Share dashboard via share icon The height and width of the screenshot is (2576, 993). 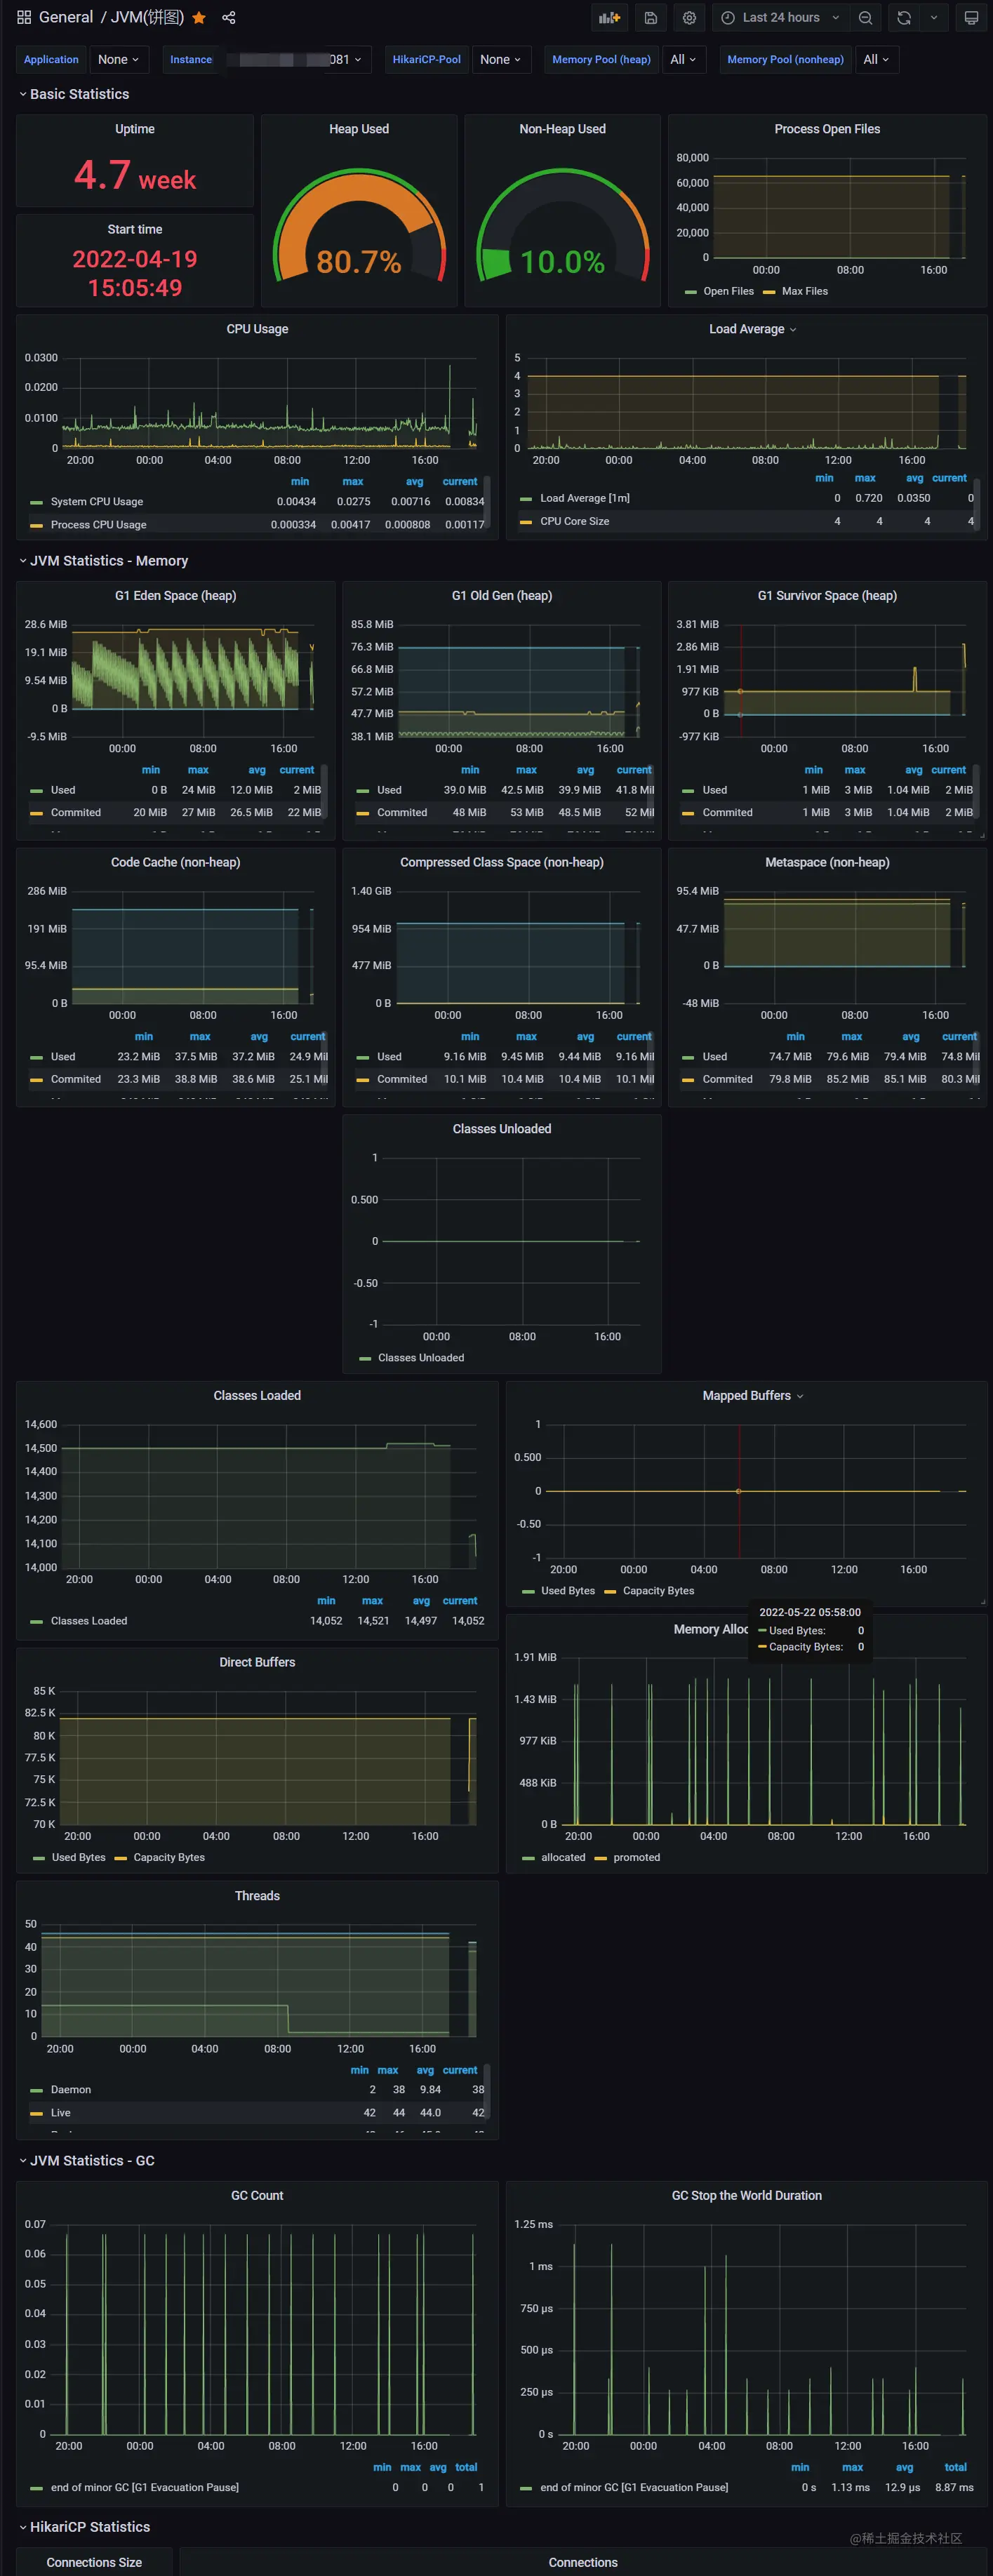(x=229, y=18)
